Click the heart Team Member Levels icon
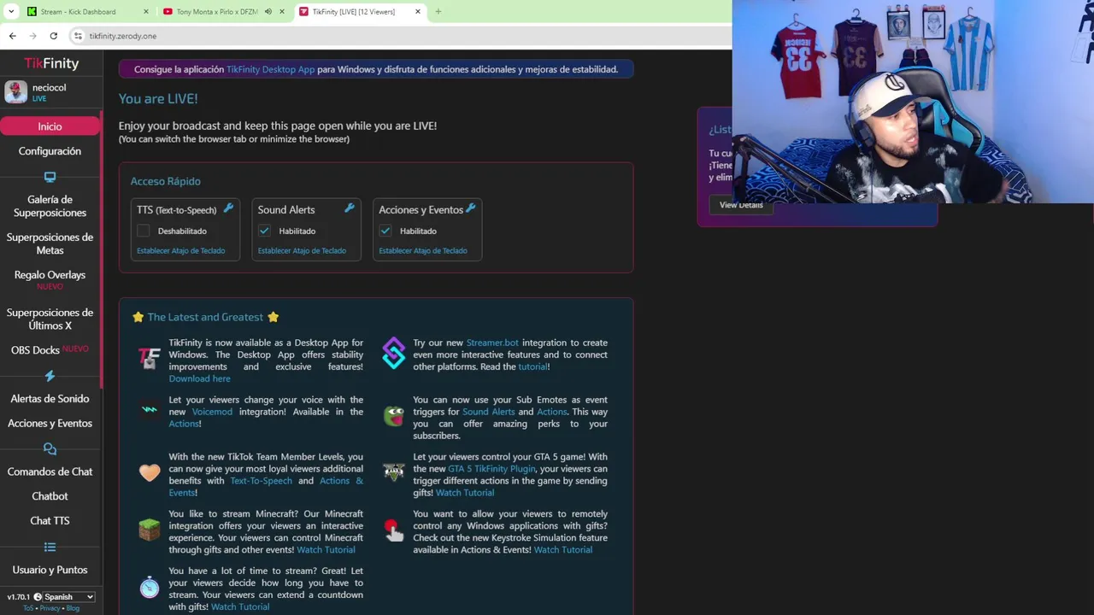 (150, 472)
